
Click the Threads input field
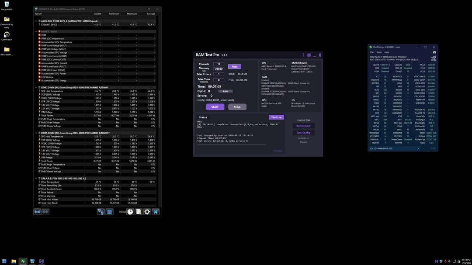(219, 64)
